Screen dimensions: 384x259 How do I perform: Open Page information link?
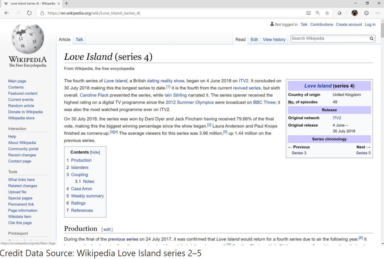(23, 211)
